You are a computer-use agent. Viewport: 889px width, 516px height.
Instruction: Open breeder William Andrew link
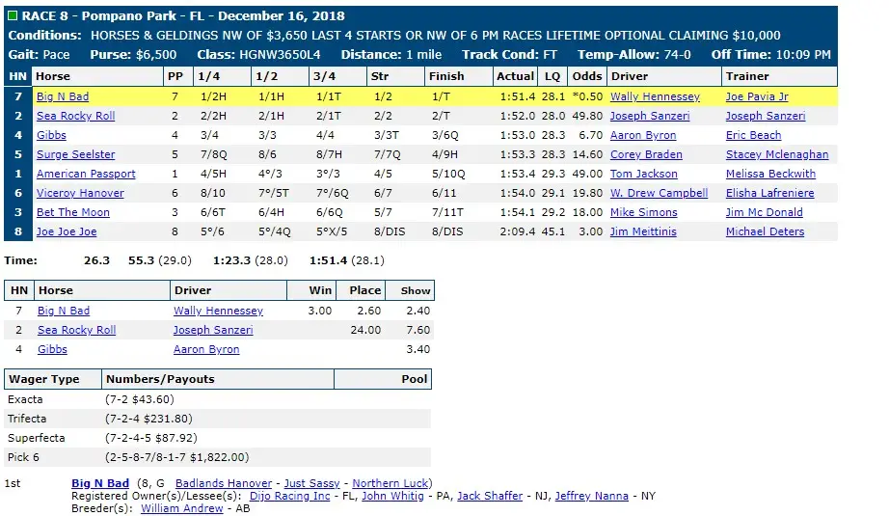[182, 508]
